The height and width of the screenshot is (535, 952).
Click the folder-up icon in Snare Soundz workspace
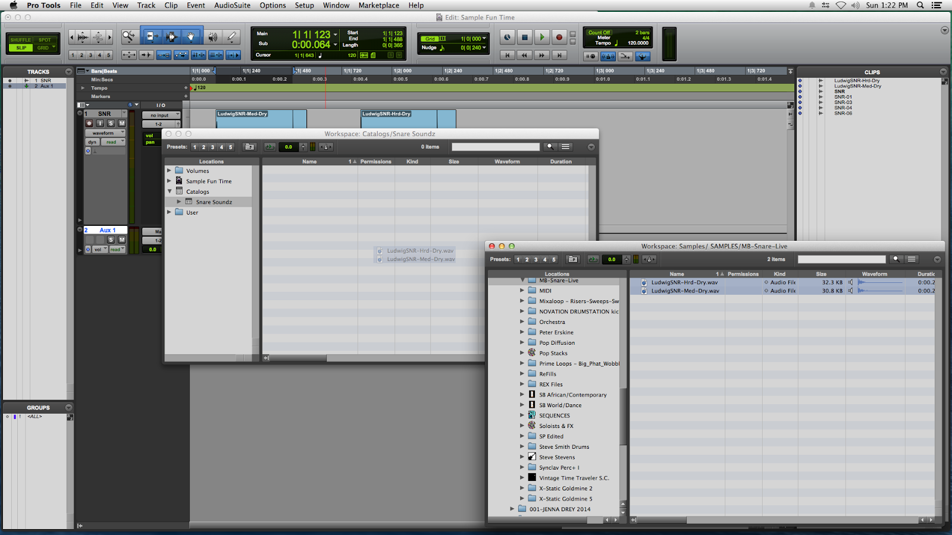250,147
